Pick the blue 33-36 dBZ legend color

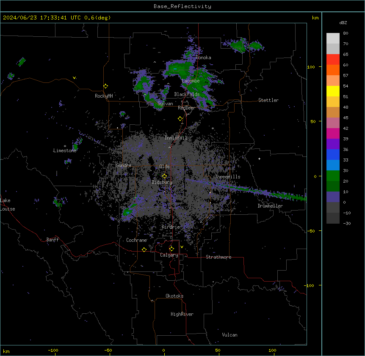point(333,154)
